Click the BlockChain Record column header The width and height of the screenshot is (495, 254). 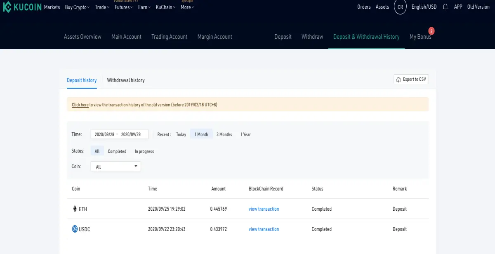(266, 189)
